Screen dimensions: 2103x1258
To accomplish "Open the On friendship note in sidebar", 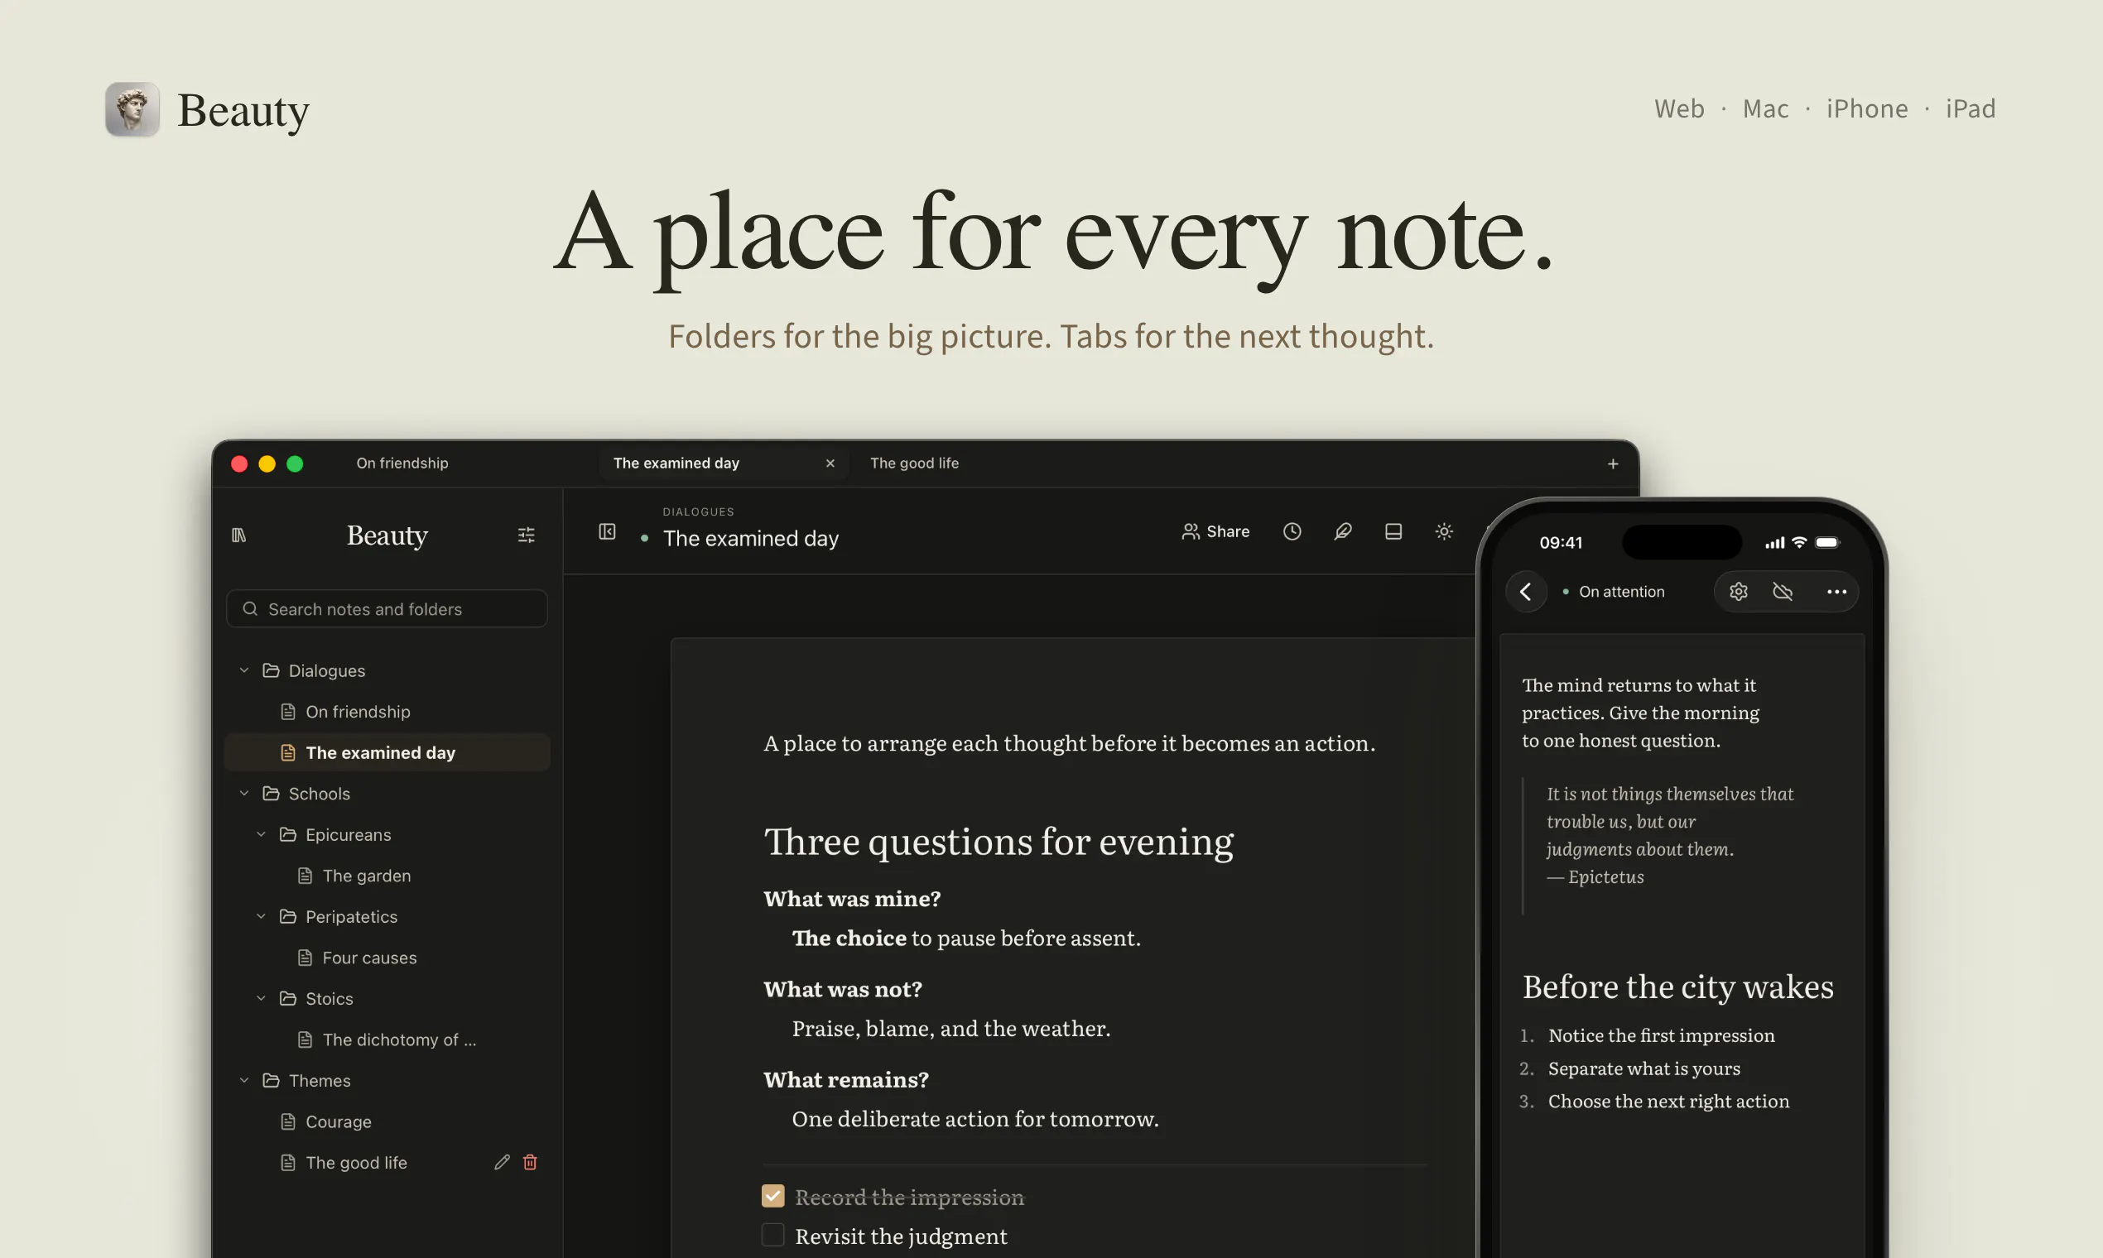I will [x=387, y=712].
